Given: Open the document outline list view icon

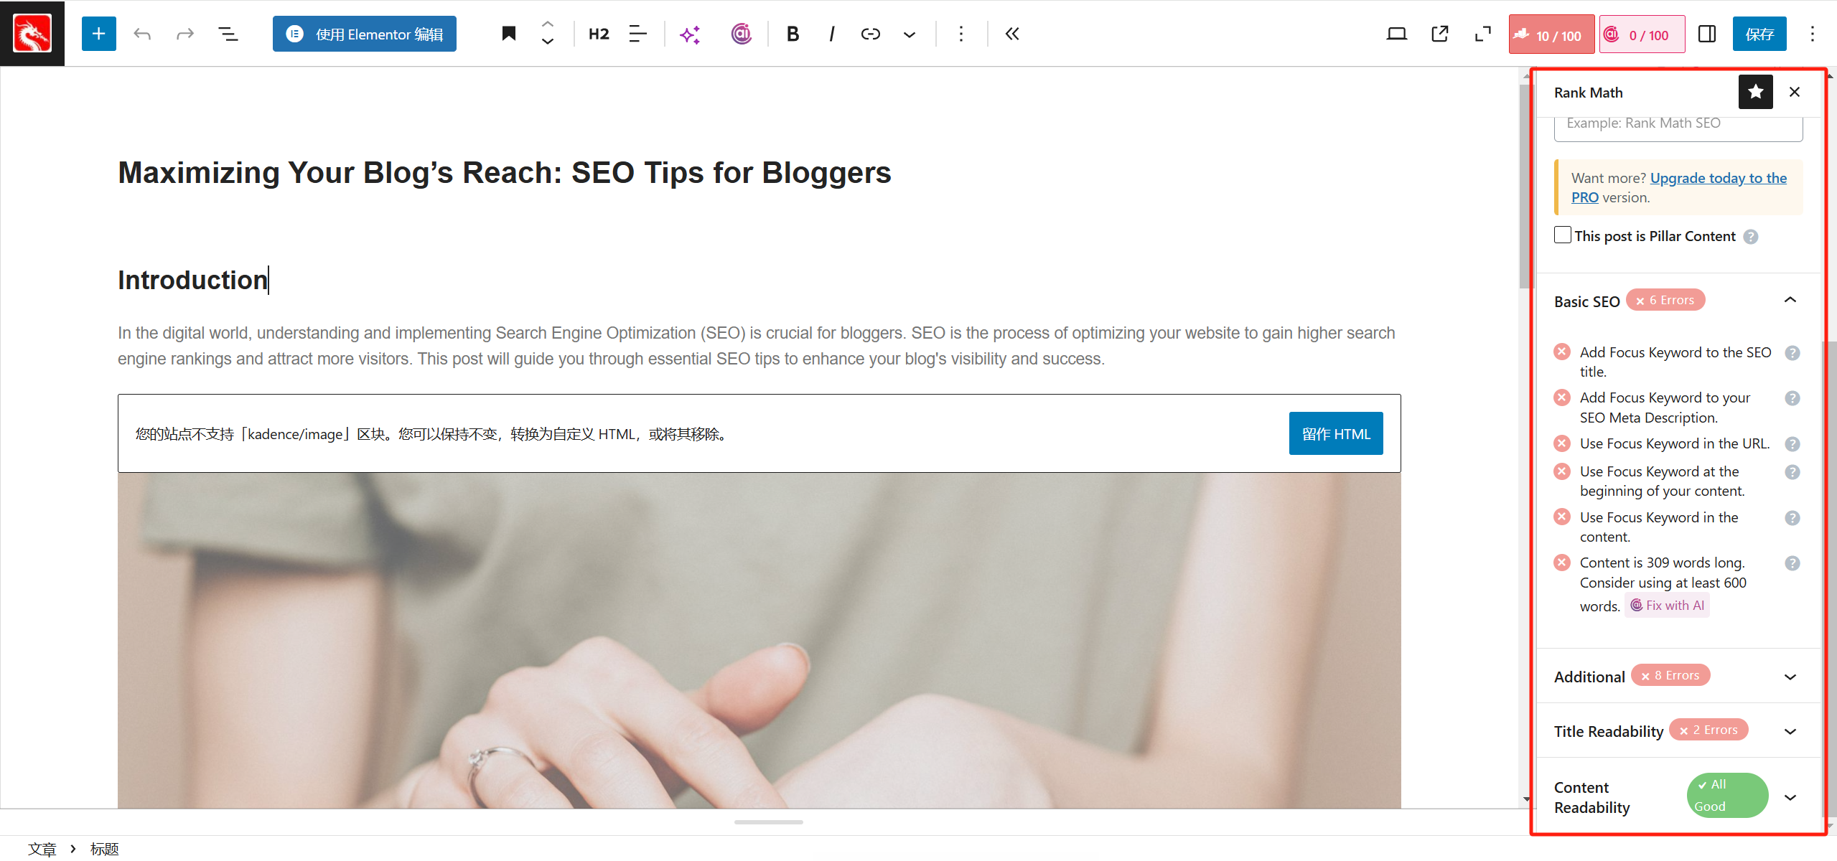Looking at the screenshot, I should tap(228, 33).
